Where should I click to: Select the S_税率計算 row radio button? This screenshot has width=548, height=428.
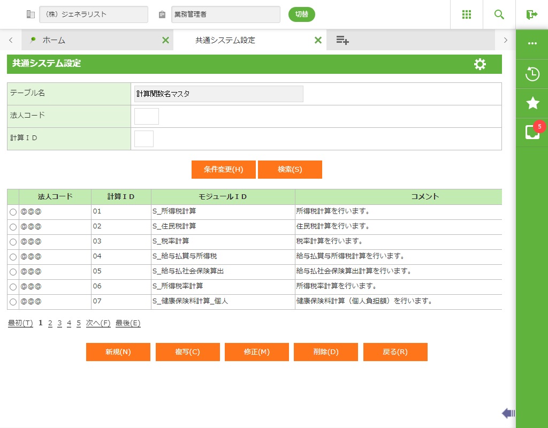coord(13,242)
